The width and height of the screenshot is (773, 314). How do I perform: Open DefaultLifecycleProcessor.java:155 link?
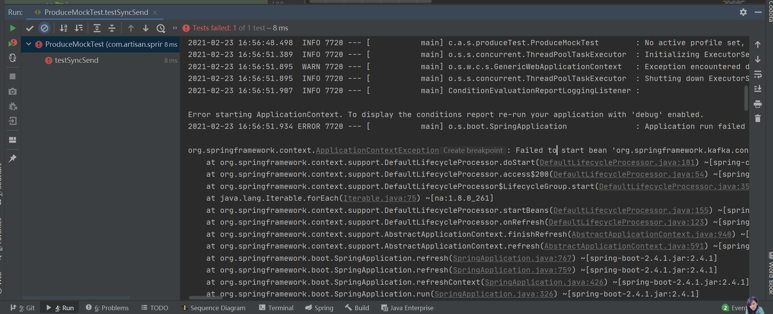tap(631, 210)
